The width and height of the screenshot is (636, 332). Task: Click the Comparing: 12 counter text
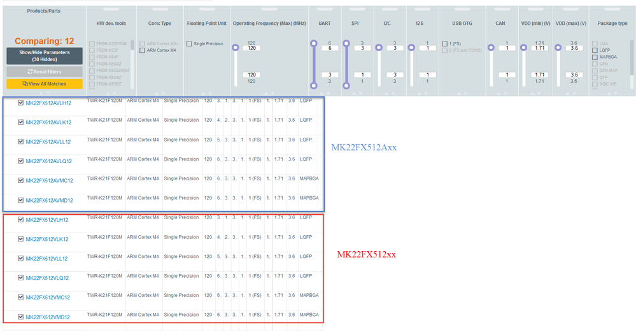pyautogui.click(x=44, y=41)
